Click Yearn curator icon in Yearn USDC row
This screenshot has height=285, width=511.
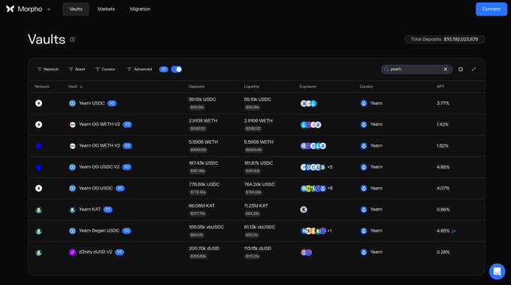pos(364,103)
